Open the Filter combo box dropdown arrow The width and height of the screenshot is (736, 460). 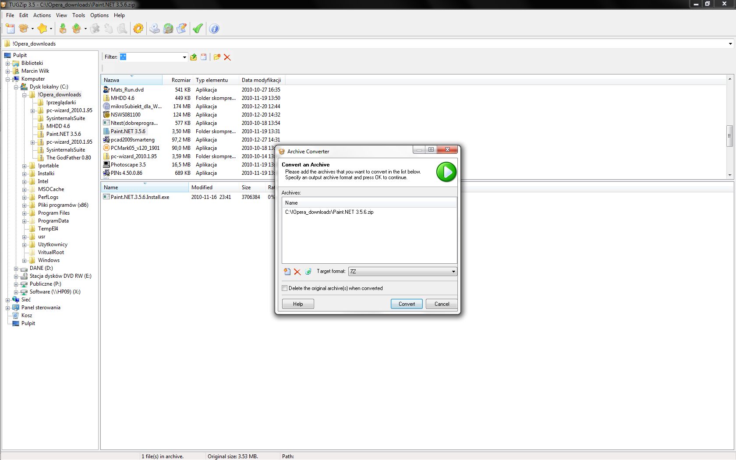(x=184, y=57)
